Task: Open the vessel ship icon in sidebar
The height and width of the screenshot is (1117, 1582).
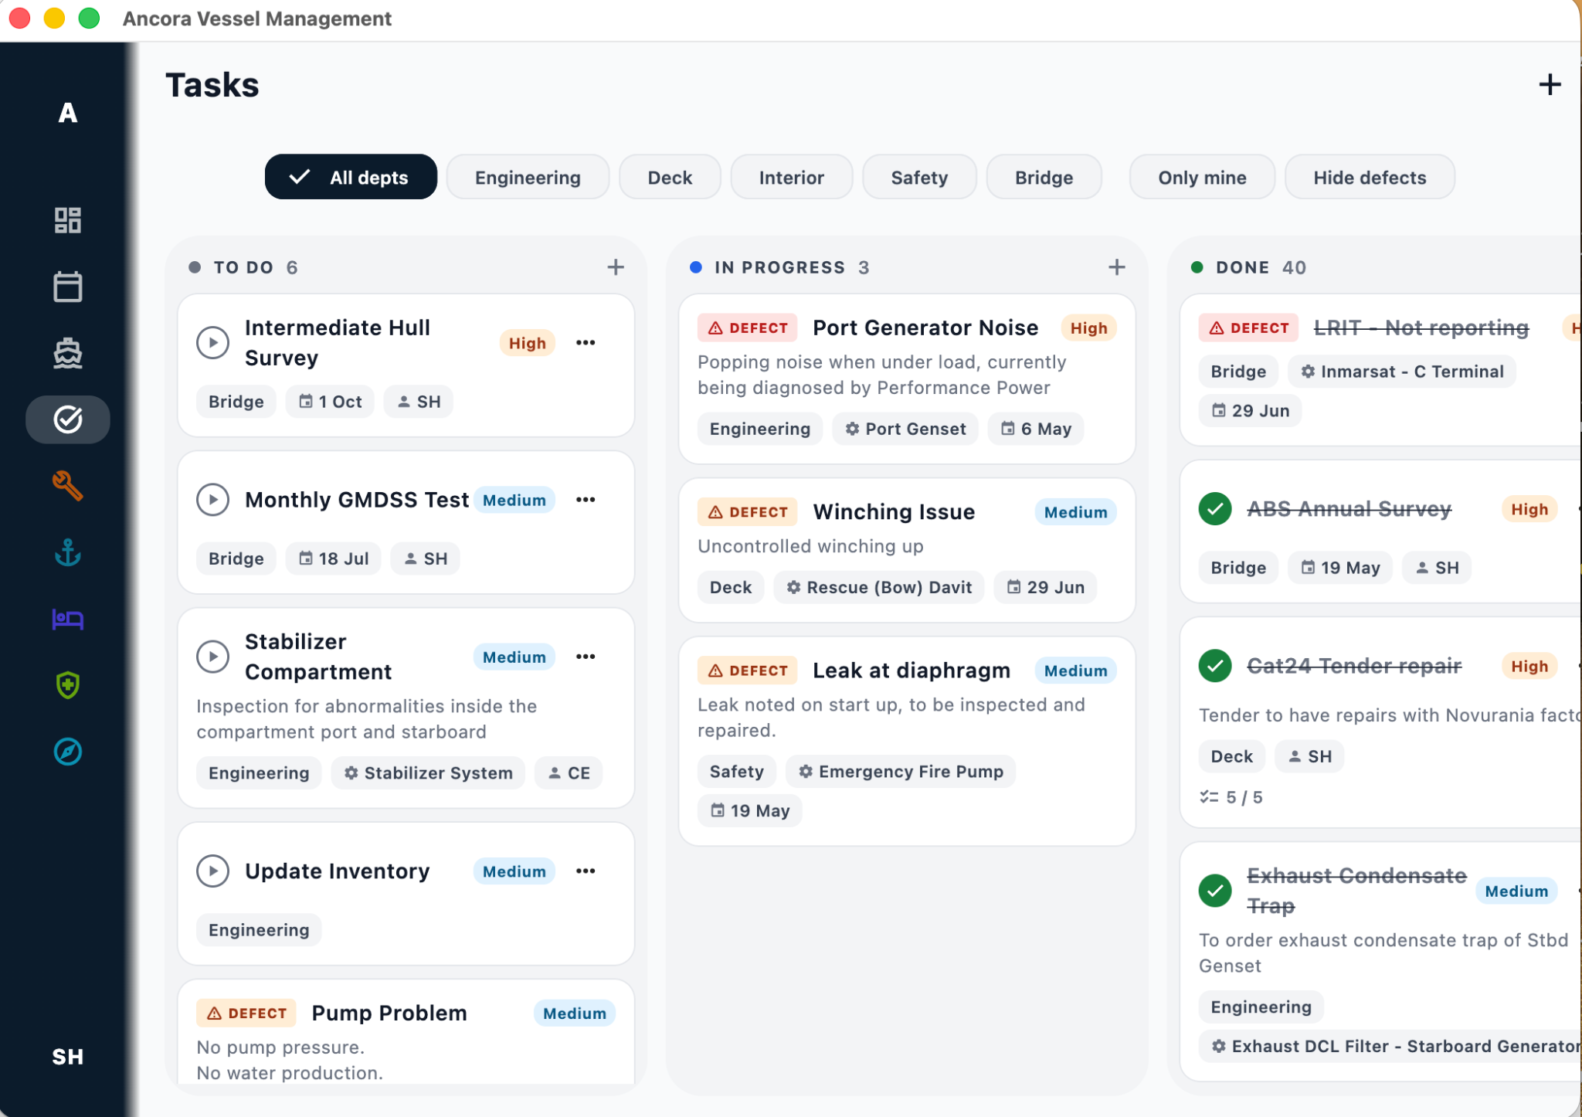Action: click(68, 353)
